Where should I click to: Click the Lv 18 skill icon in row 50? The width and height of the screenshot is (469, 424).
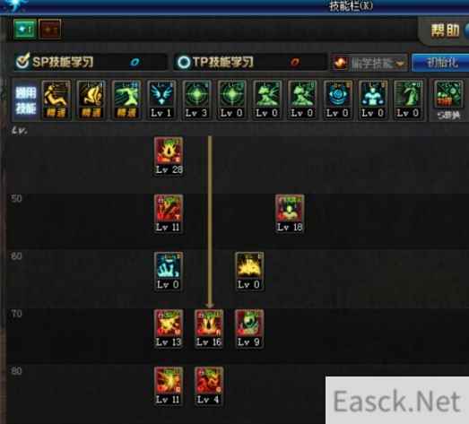pyautogui.click(x=290, y=213)
